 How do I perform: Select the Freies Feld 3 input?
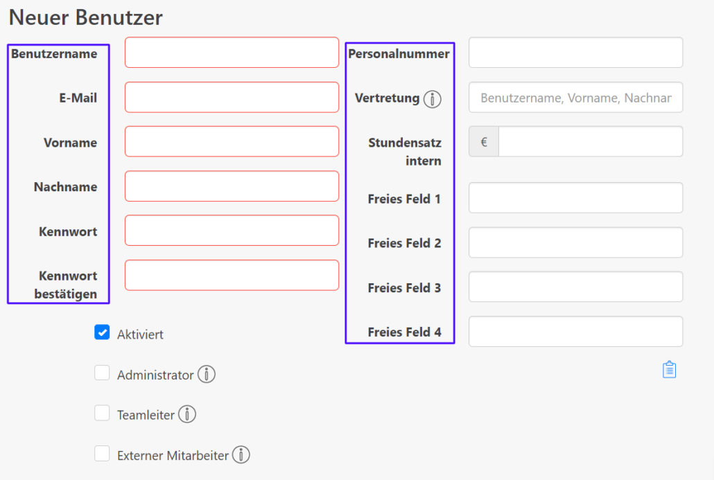575,287
